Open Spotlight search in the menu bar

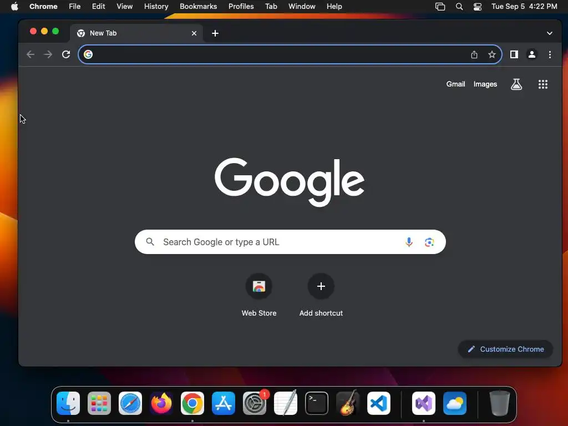click(459, 6)
